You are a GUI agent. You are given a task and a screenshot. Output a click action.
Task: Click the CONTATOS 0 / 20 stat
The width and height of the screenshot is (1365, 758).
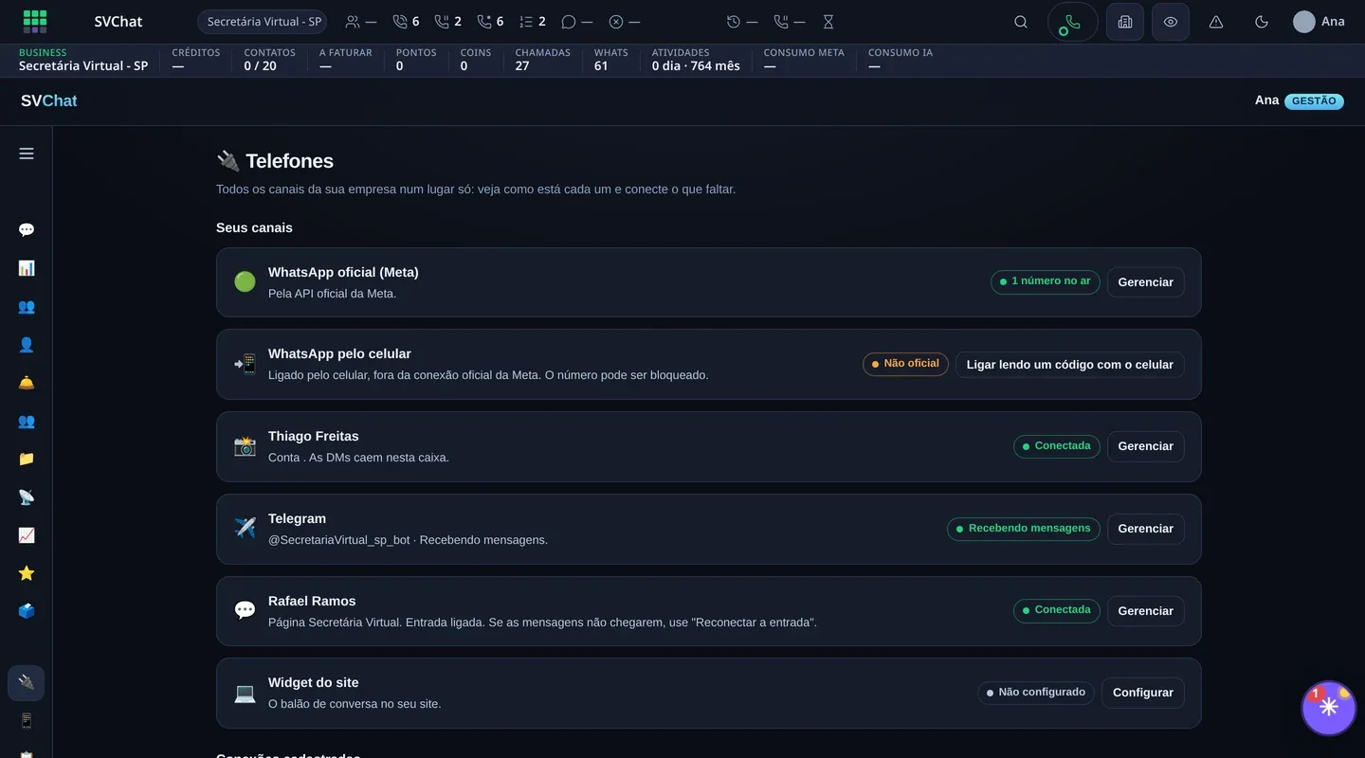pyautogui.click(x=269, y=60)
